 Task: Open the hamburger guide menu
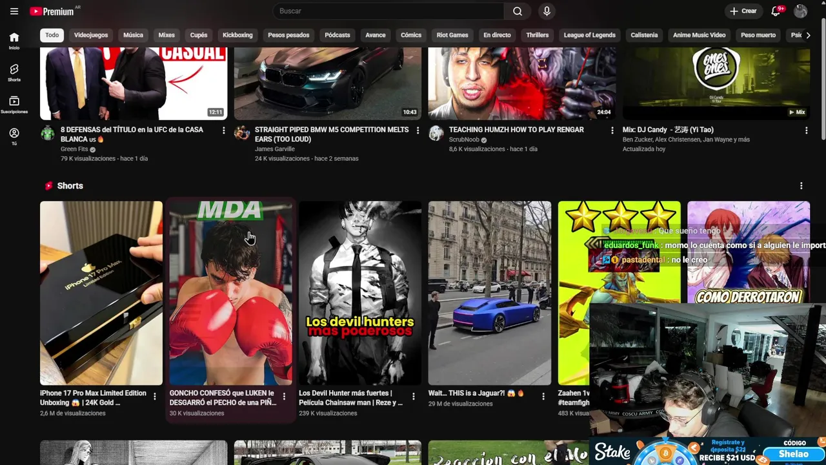pyautogui.click(x=14, y=11)
